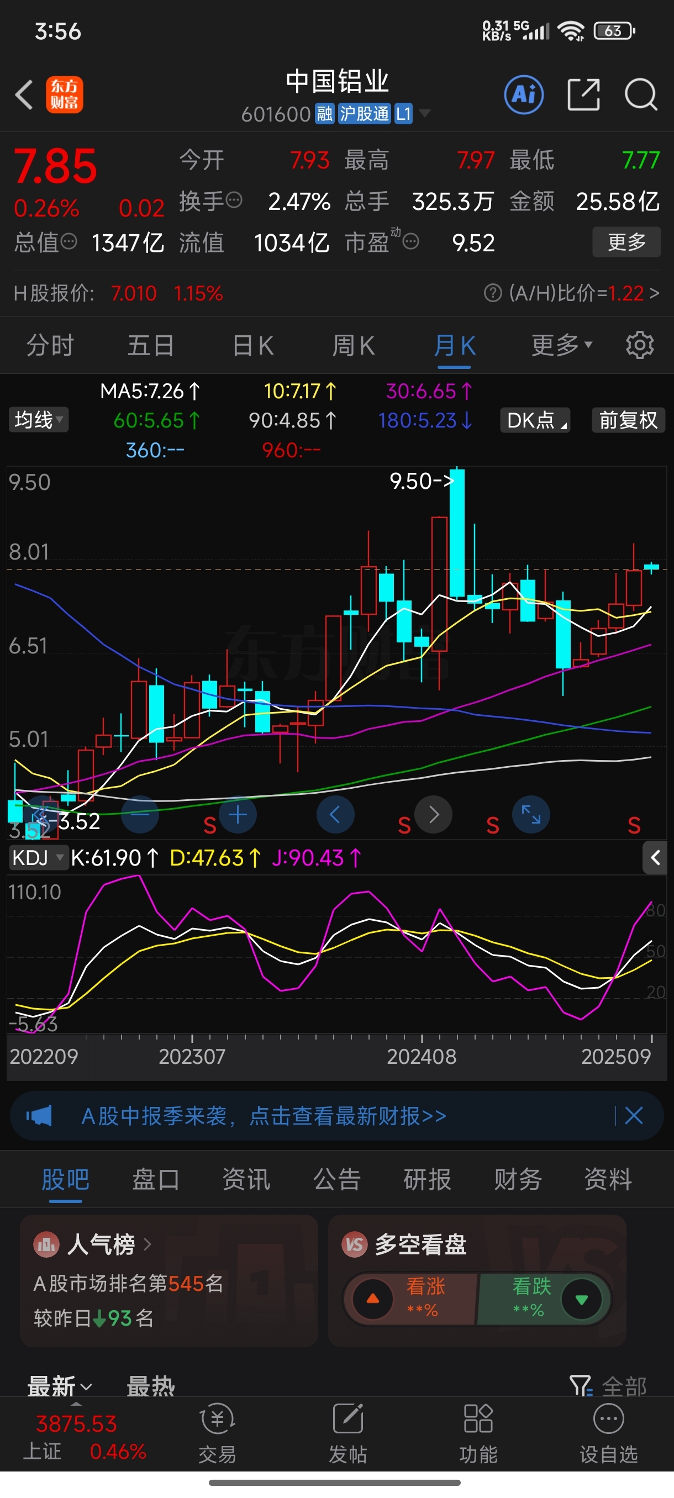The height and width of the screenshot is (1498, 674).
Task: Vote 看涨 bullish
Action: [x=412, y=1299]
